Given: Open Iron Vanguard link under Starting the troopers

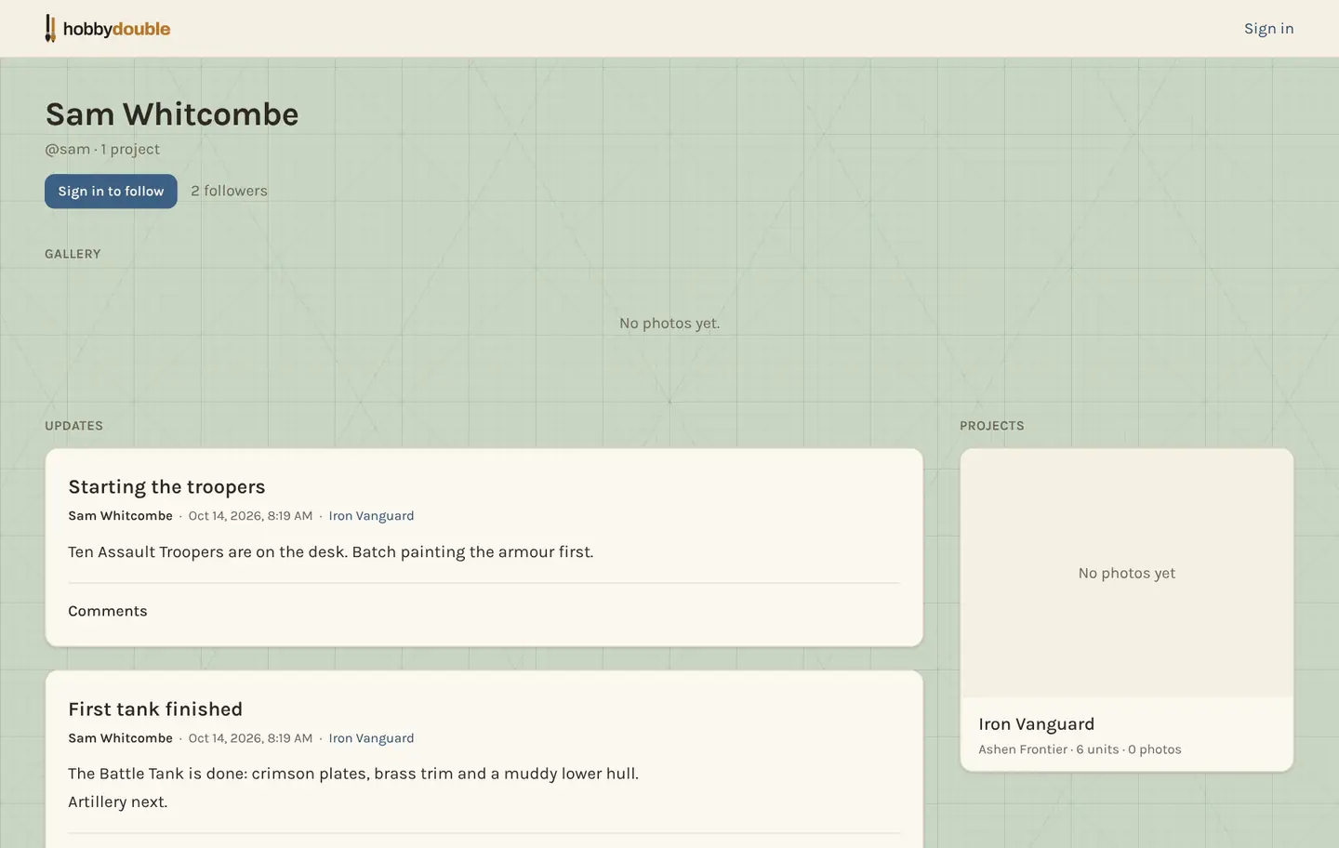Looking at the screenshot, I should point(371,516).
